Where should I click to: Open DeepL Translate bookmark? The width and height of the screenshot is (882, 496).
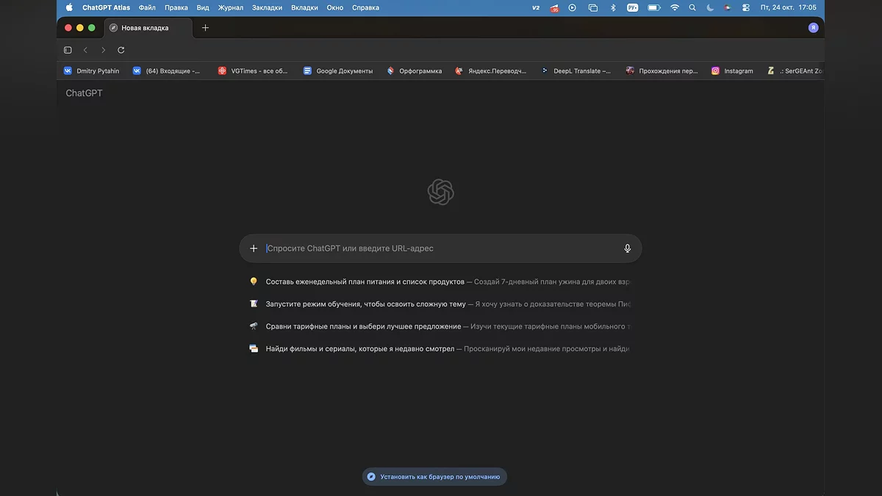coord(576,71)
